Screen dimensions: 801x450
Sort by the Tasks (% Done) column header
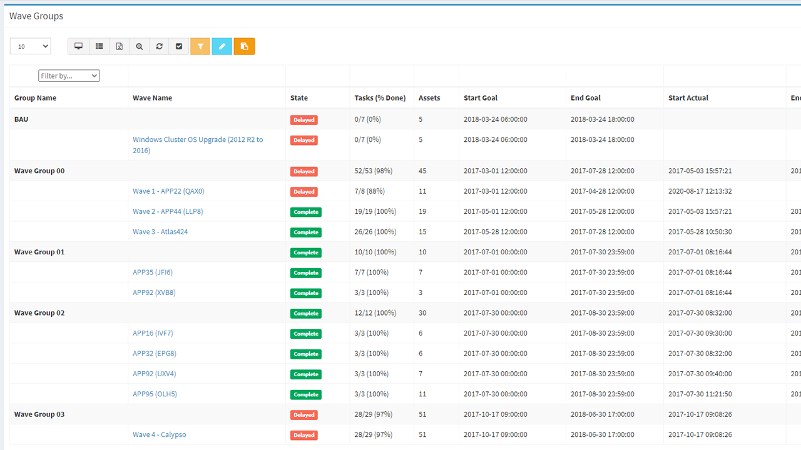pyautogui.click(x=380, y=98)
